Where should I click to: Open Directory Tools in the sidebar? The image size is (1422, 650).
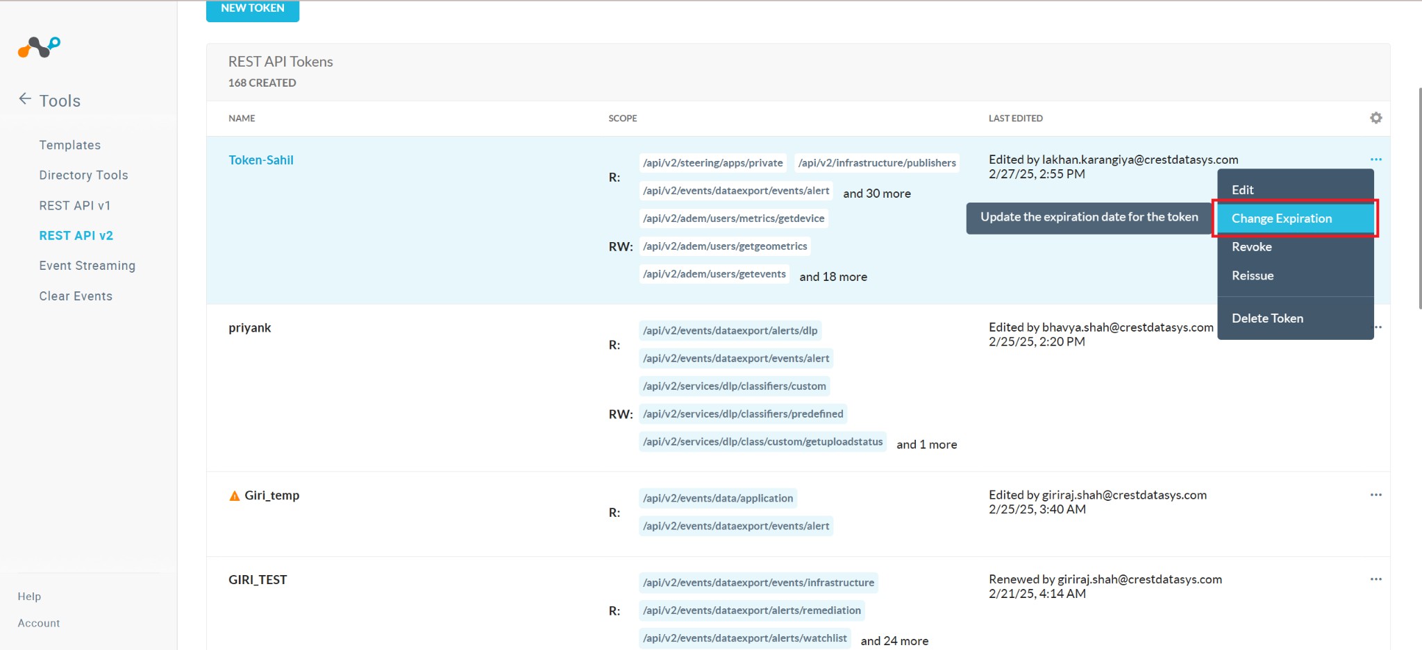pyautogui.click(x=83, y=176)
